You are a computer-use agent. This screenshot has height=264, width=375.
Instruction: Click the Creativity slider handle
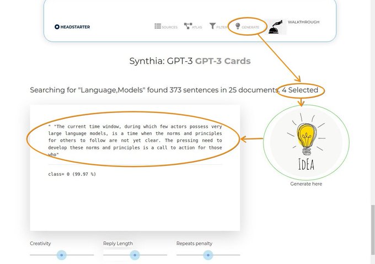62,255
